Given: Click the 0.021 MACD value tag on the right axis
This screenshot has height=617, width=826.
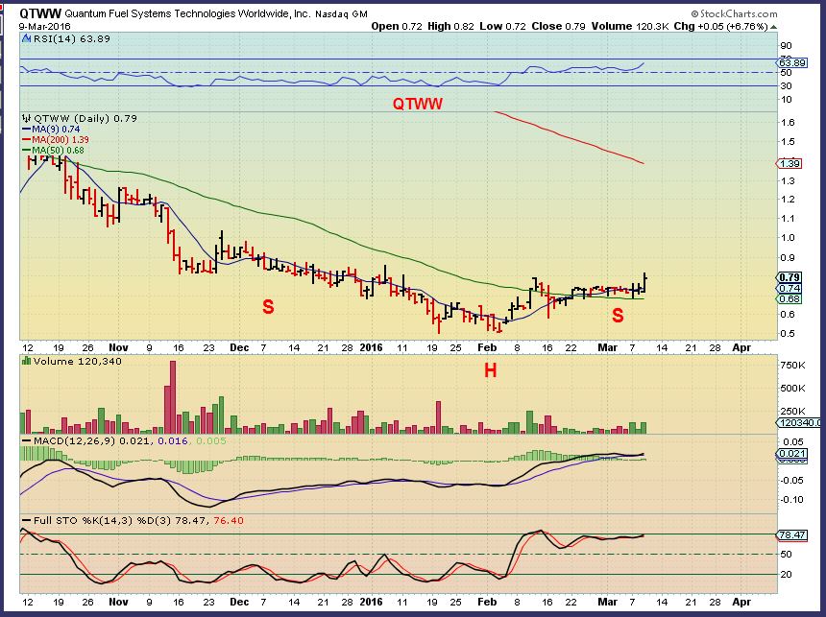Looking at the screenshot, I should tap(792, 454).
